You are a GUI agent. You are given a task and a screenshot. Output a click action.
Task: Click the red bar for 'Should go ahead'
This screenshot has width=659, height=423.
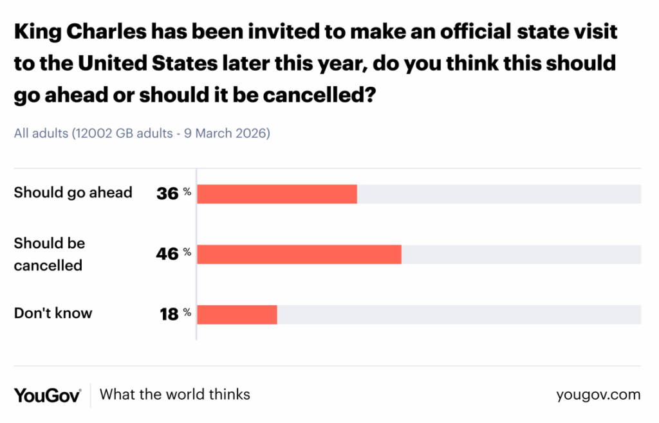point(277,194)
